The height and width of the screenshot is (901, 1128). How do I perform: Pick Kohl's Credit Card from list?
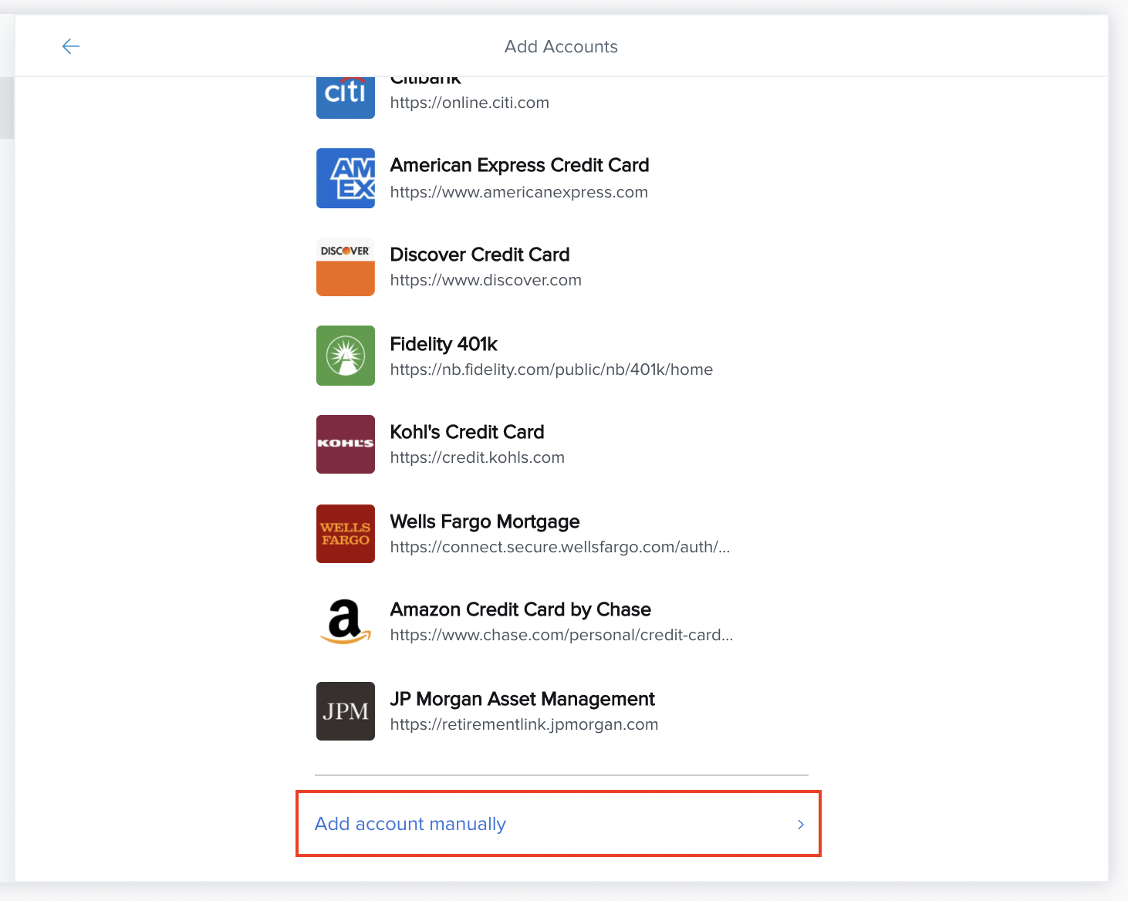pos(467,432)
